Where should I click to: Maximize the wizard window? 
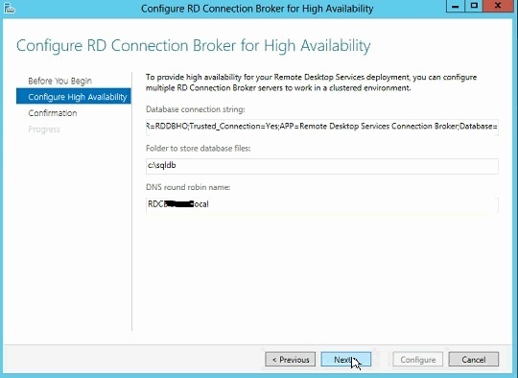coord(474,6)
